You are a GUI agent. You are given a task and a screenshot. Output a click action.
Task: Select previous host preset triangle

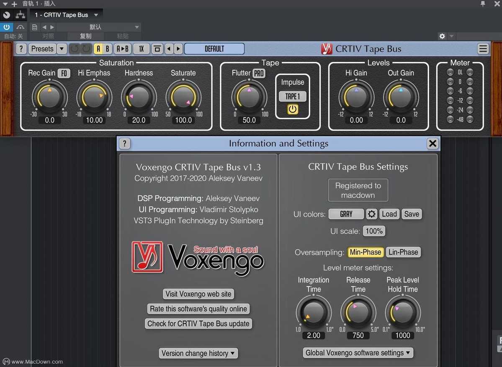[44, 27]
